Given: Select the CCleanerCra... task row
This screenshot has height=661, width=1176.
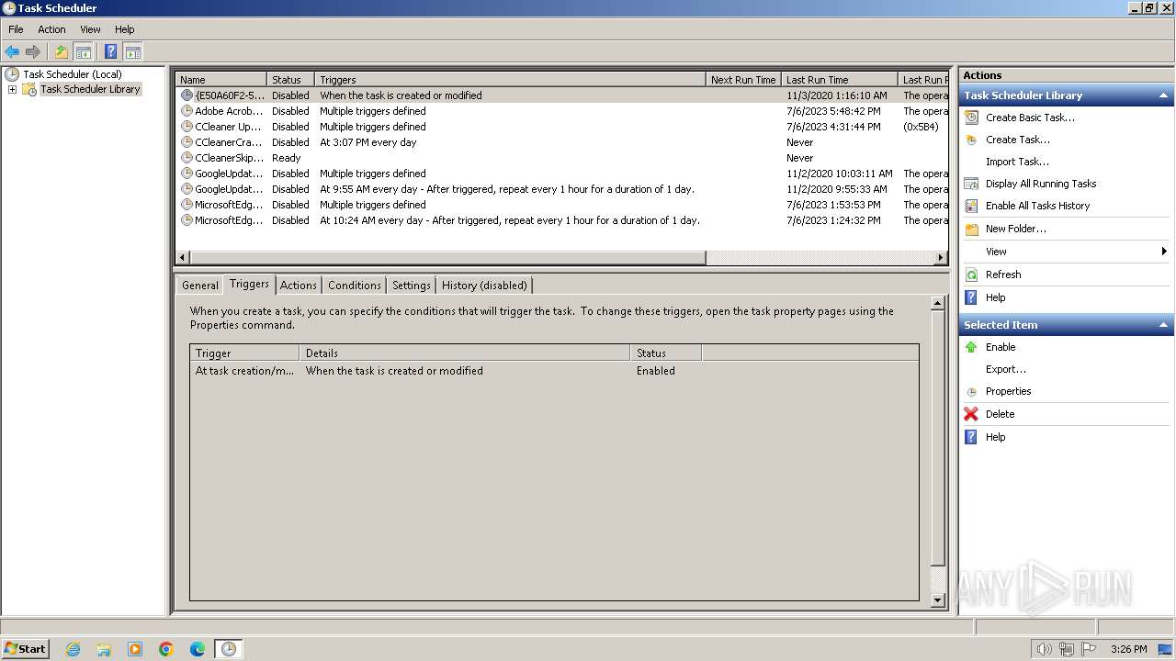Looking at the screenshot, I should [x=561, y=142].
